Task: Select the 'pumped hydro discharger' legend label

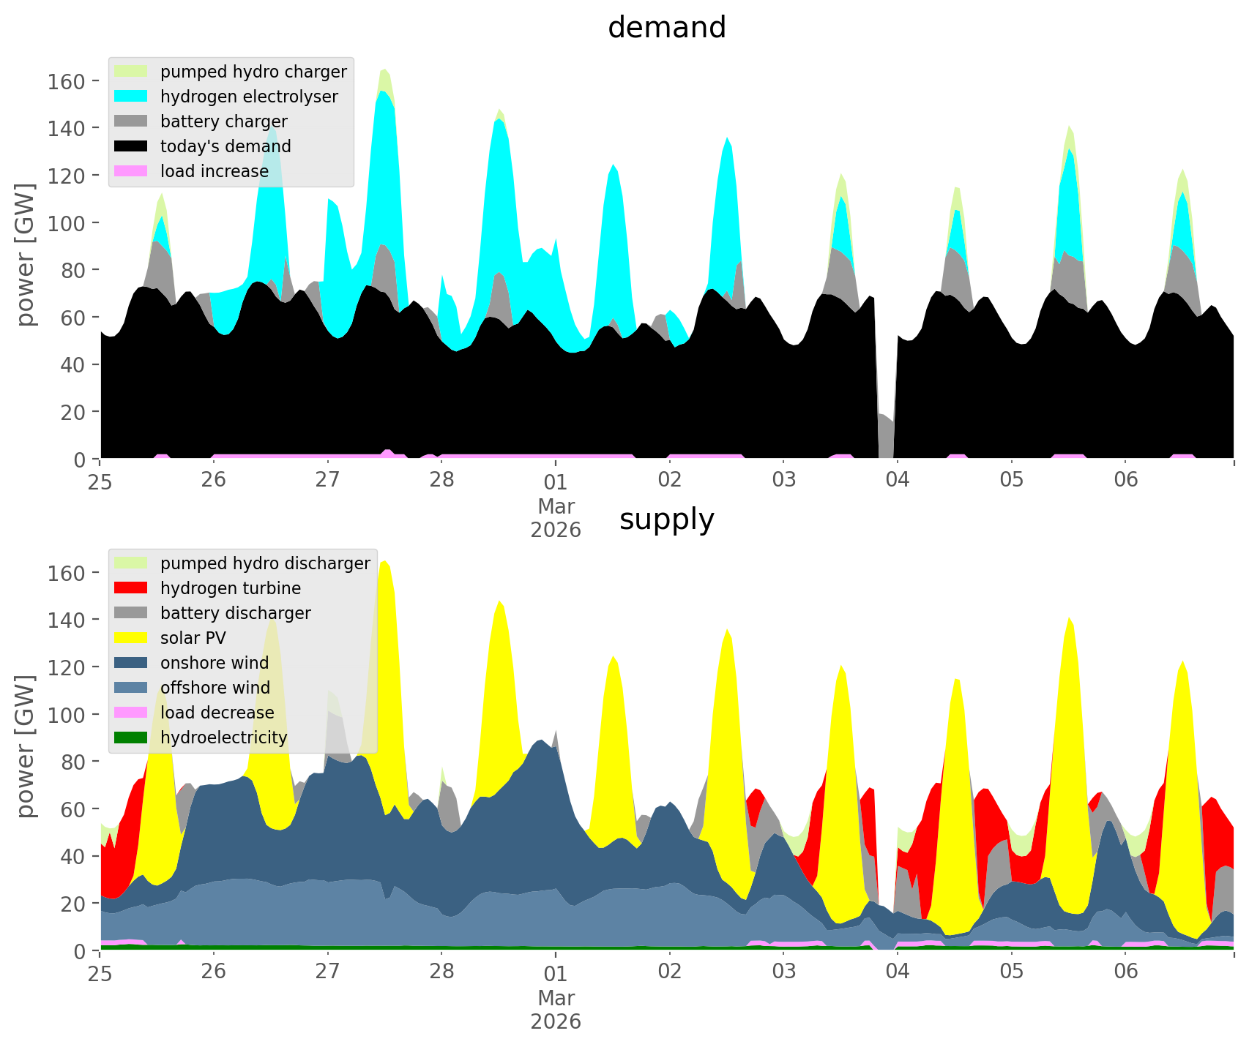Action: coord(265,563)
